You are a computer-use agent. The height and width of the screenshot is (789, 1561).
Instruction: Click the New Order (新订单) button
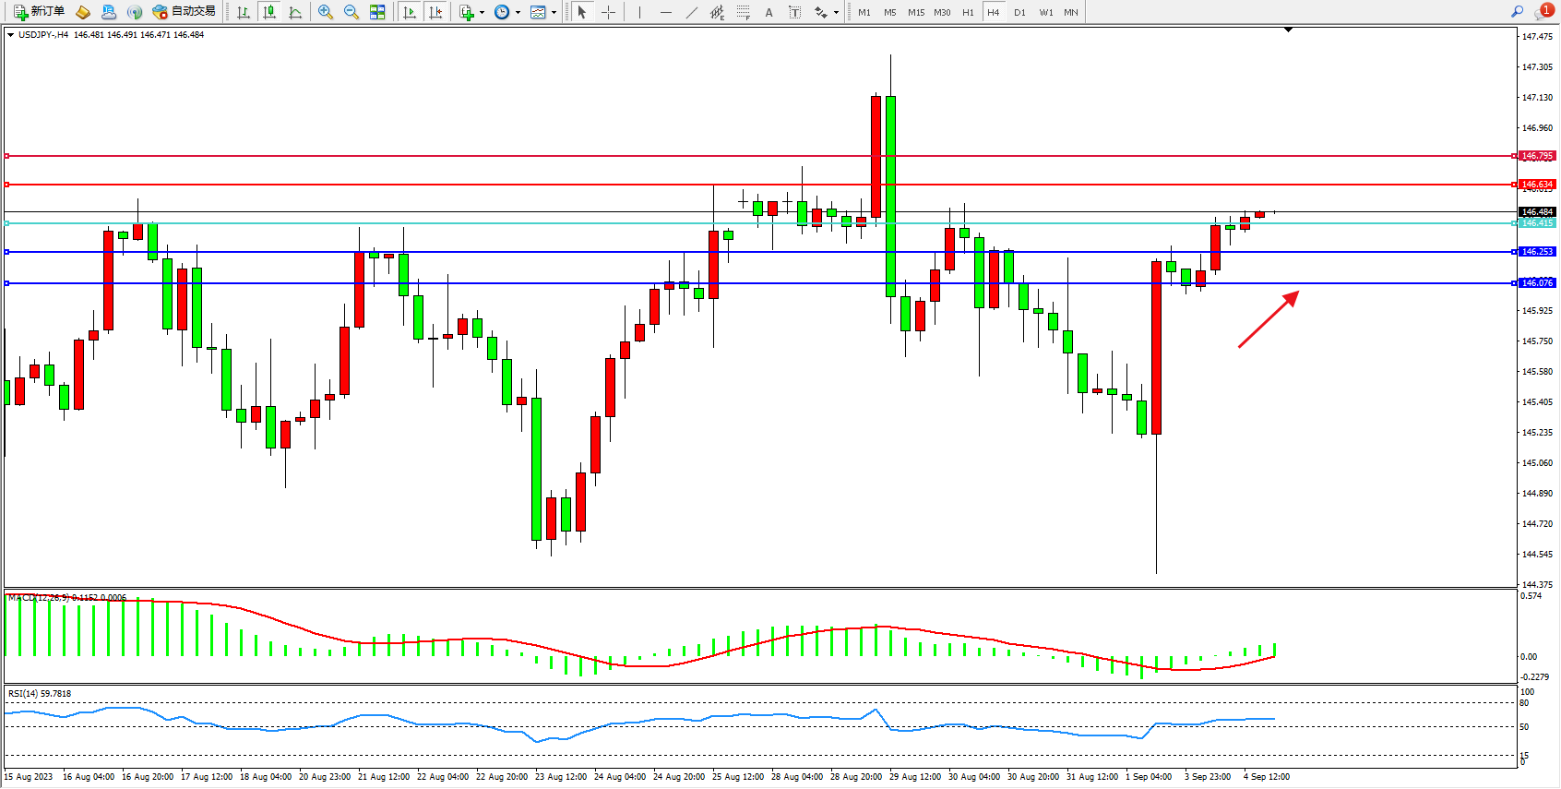pyautogui.click(x=39, y=12)
